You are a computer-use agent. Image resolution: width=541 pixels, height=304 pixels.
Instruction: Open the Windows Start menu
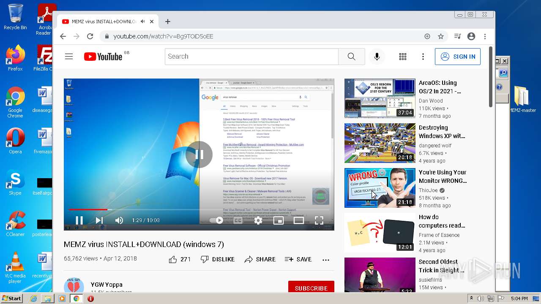tap(12, 299)
